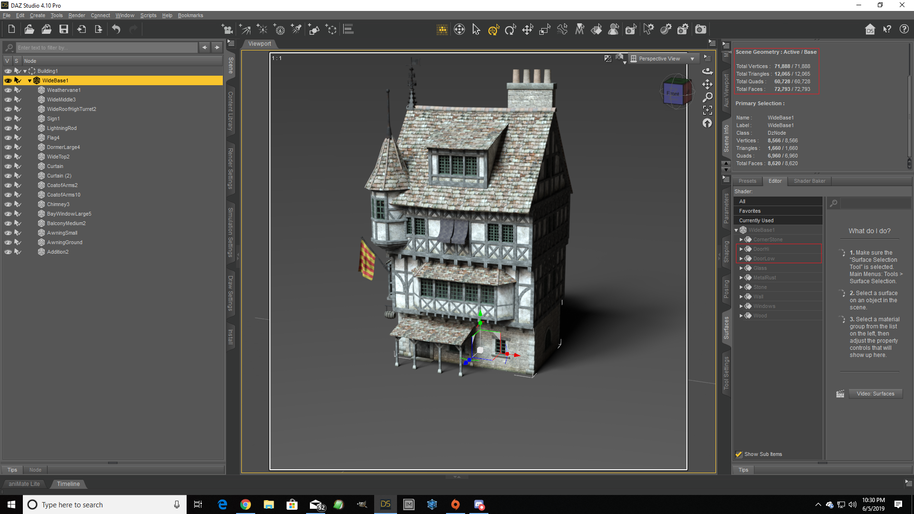914x514 pixels.
Task: Click the Video: Surfaces button
Action: (875, 394)
